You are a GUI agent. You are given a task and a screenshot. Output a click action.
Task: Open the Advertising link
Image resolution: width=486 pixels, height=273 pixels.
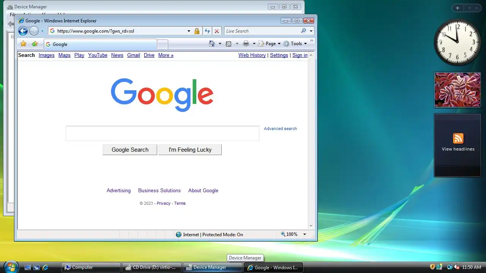coord(118,190)
